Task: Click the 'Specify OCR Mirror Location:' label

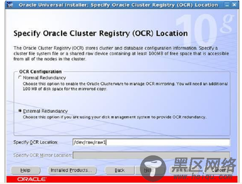Action: pyautogui.click(x=43, y=155)
